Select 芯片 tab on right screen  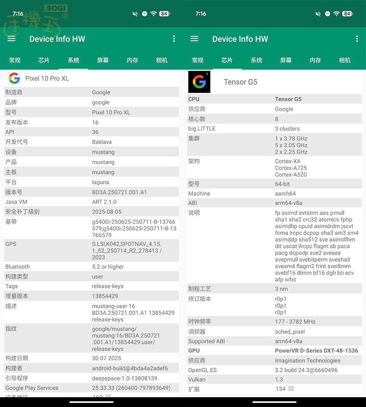click(227, 60)
